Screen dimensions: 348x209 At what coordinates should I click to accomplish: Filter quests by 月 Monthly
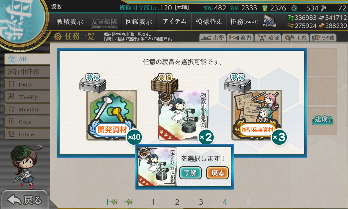point(27,109)
